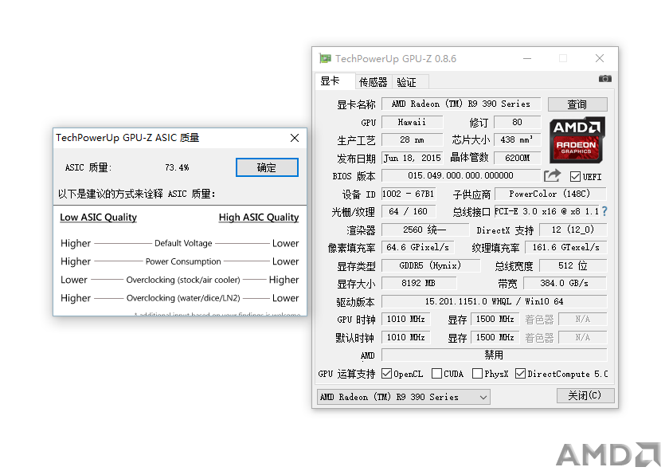
Task: Click the die size 438 mm² field
Action: [518, 139]
